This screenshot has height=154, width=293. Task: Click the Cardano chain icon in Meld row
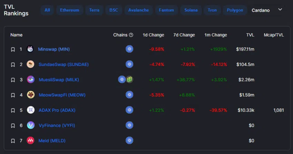tap(129, 141)
